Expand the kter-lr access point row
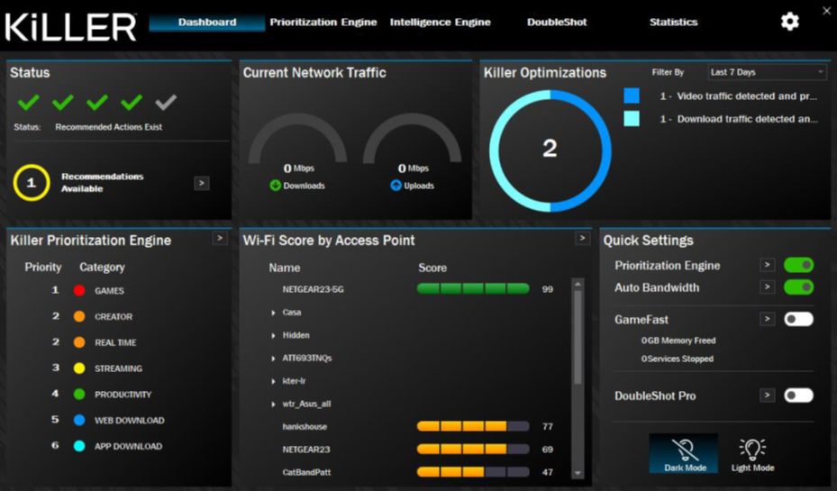Viewport: 837px width, 491px height. coord(273,381)
